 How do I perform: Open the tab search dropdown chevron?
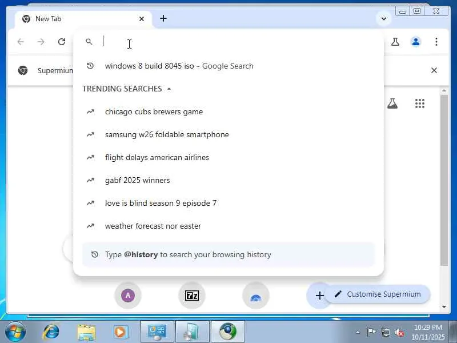[x=384, y=19]
